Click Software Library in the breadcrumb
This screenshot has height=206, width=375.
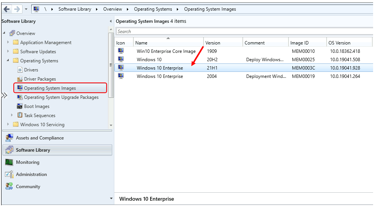point(75,9)
